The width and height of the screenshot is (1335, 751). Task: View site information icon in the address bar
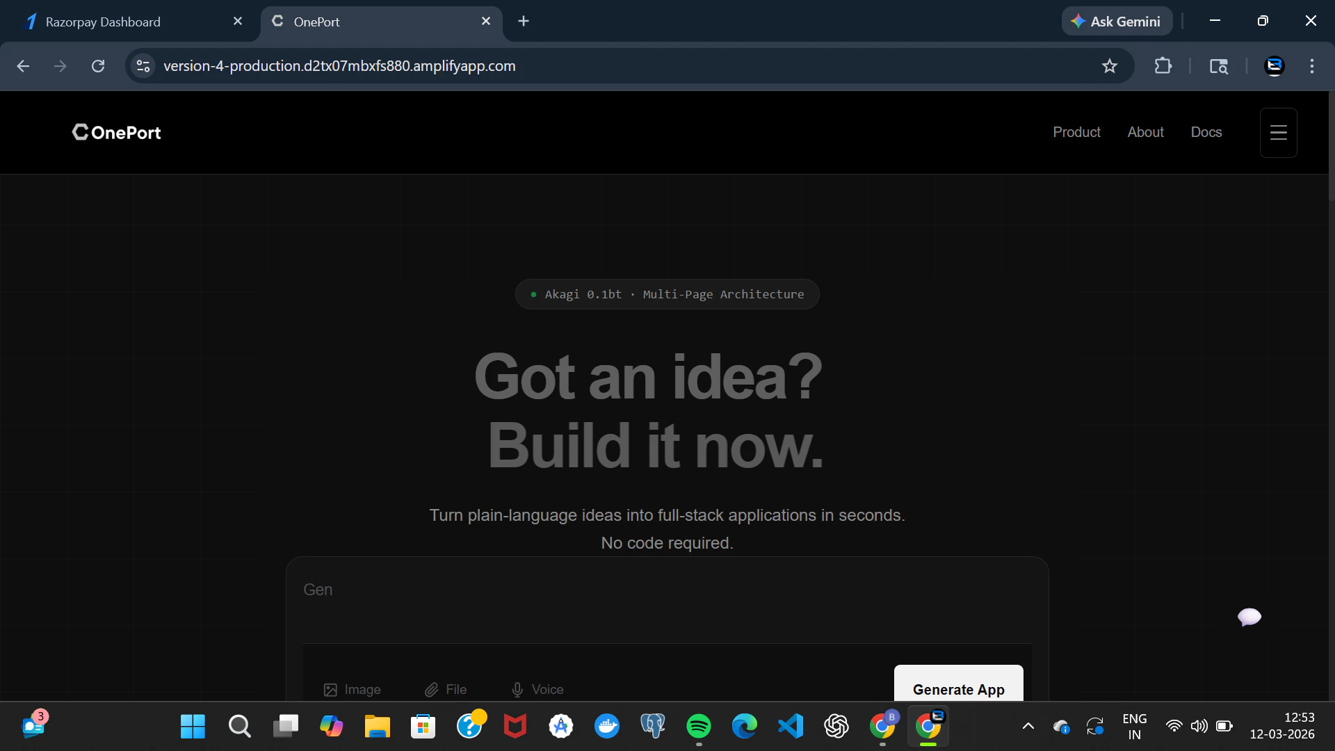click(143, 66)
